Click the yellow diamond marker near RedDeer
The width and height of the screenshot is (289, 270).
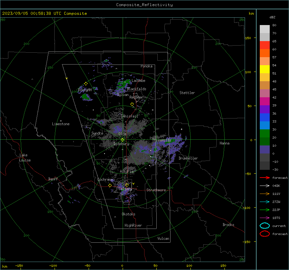pos(132,104)
